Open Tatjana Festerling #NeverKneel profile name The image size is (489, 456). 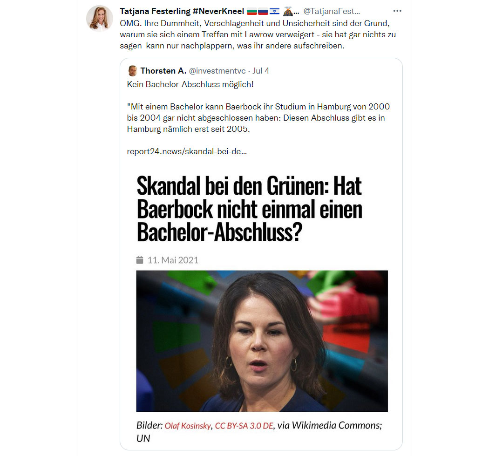pos(182,11)
